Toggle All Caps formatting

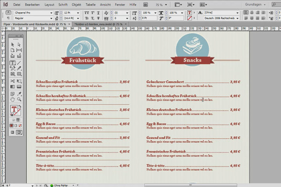(x=87, y=13)
